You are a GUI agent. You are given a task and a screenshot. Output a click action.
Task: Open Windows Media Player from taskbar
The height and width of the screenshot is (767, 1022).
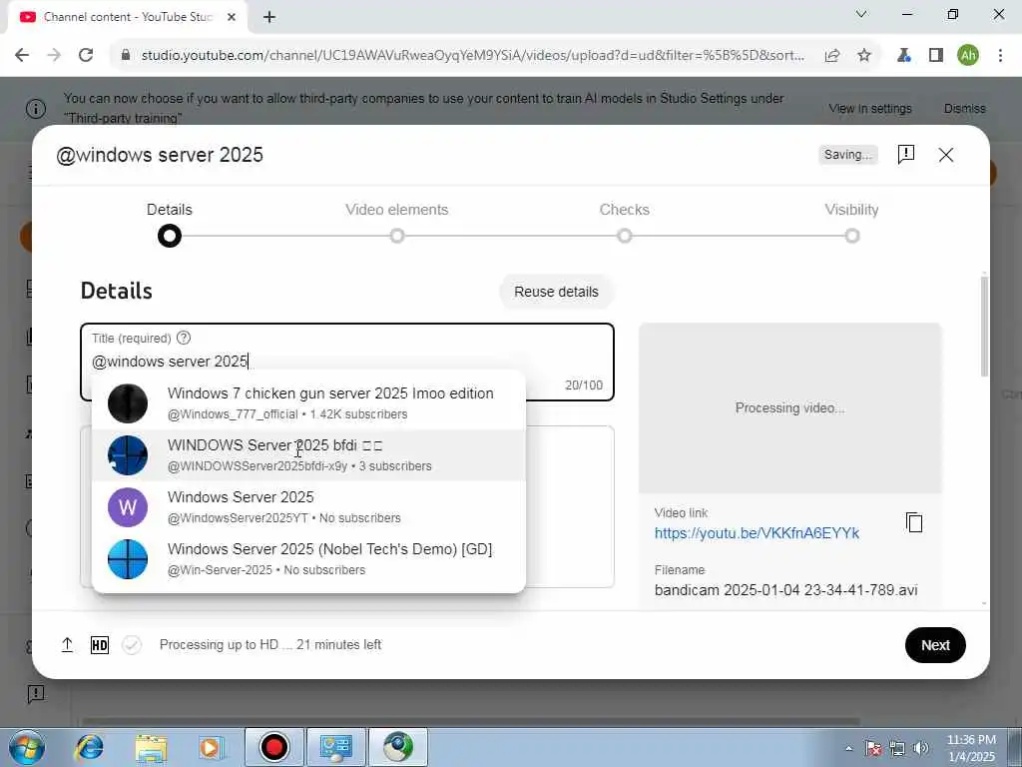[211, 747]
